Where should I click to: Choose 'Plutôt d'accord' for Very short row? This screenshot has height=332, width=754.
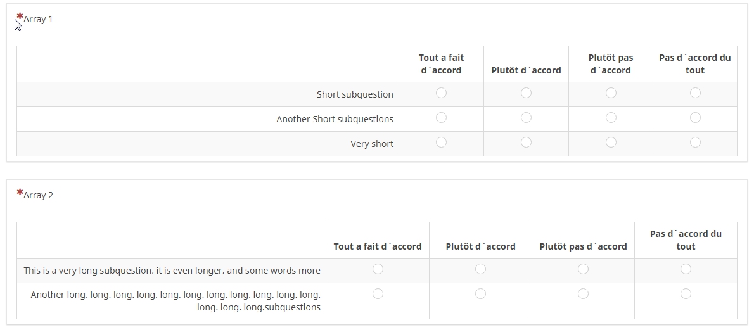point(526,143)
